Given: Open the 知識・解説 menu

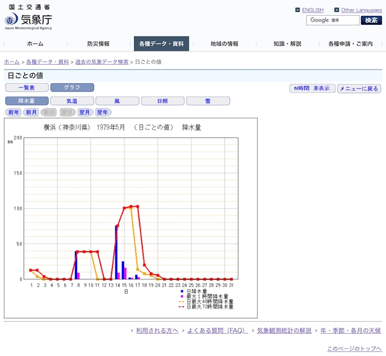Looking at the screenshot, I should [287, 44].
